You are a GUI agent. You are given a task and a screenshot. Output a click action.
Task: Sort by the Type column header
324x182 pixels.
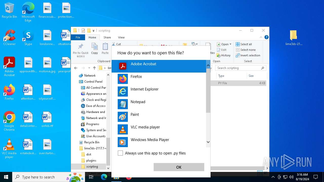(x=232, y=76)
